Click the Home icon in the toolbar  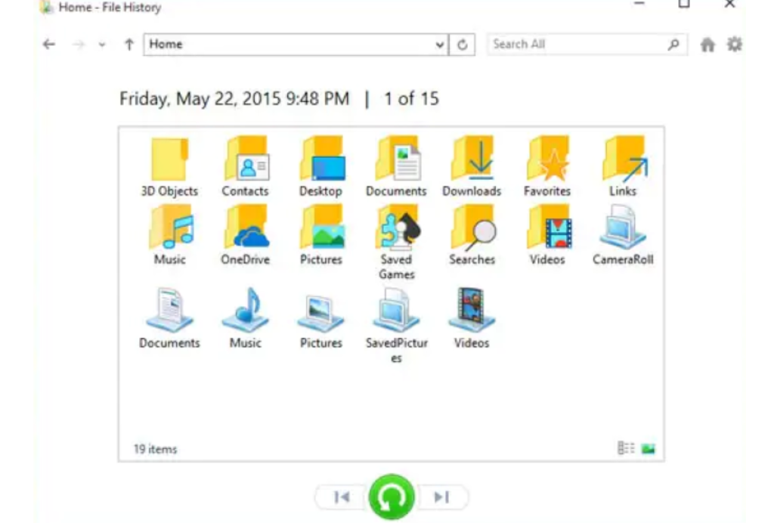(x=707, y=45)
